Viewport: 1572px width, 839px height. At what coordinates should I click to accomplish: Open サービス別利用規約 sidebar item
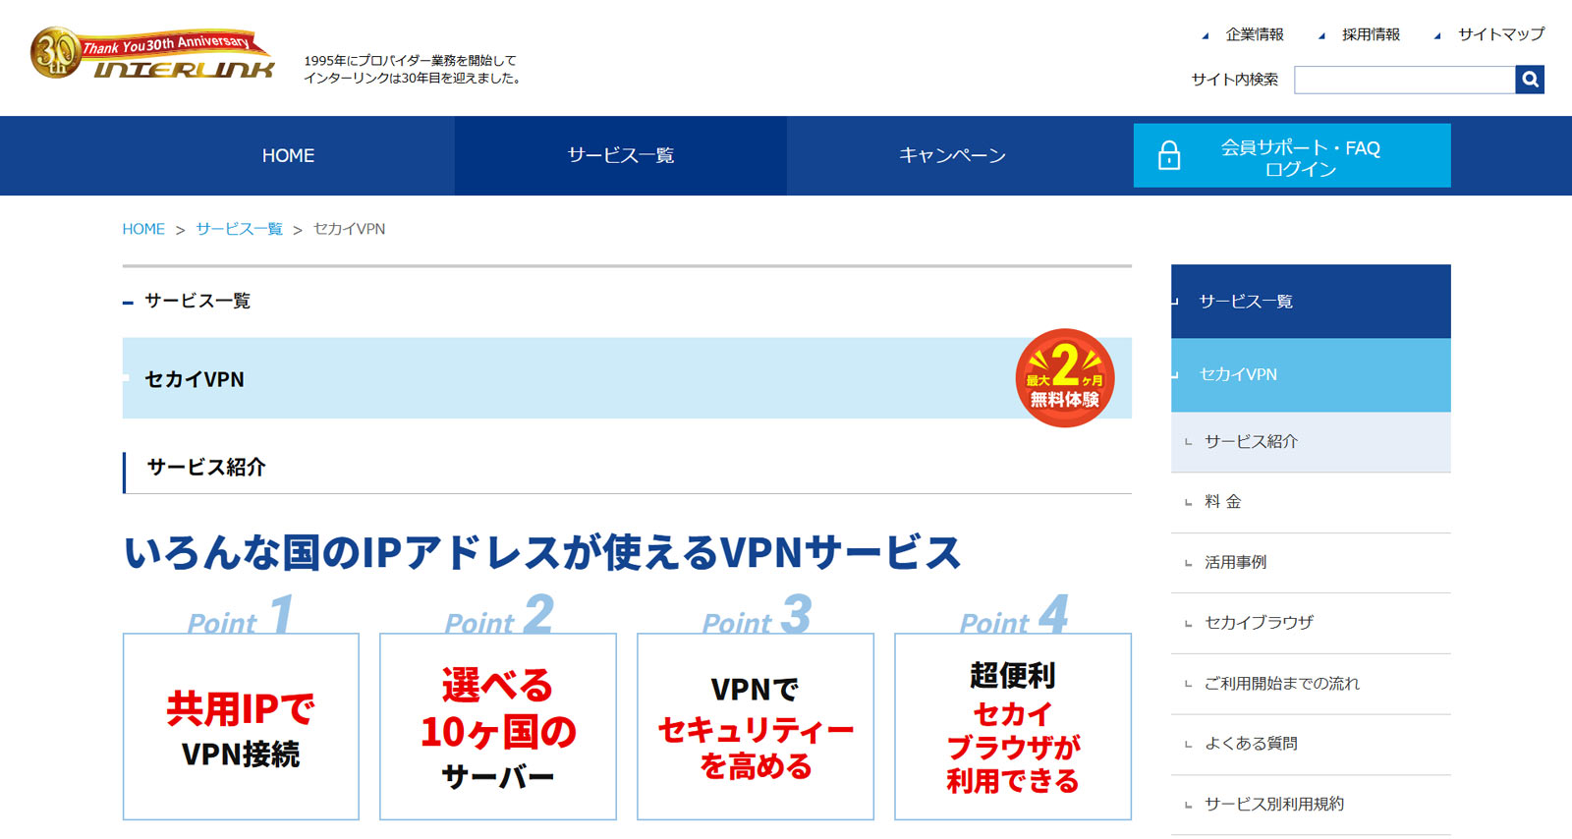pyautogui.click(x=1311, y=805)
